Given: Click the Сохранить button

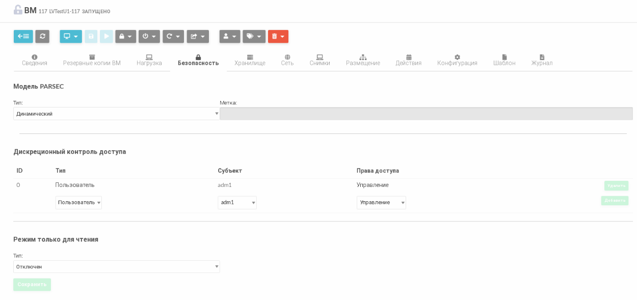Looking at the screenshot, I should (x=32, y=285).
